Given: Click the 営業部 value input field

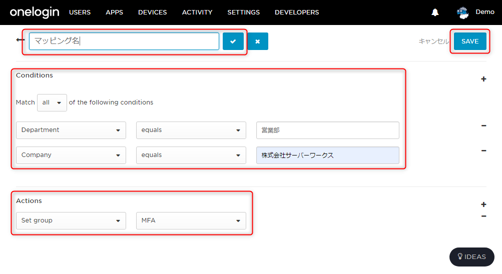Looking at the screenshot, I should [327, 130].
